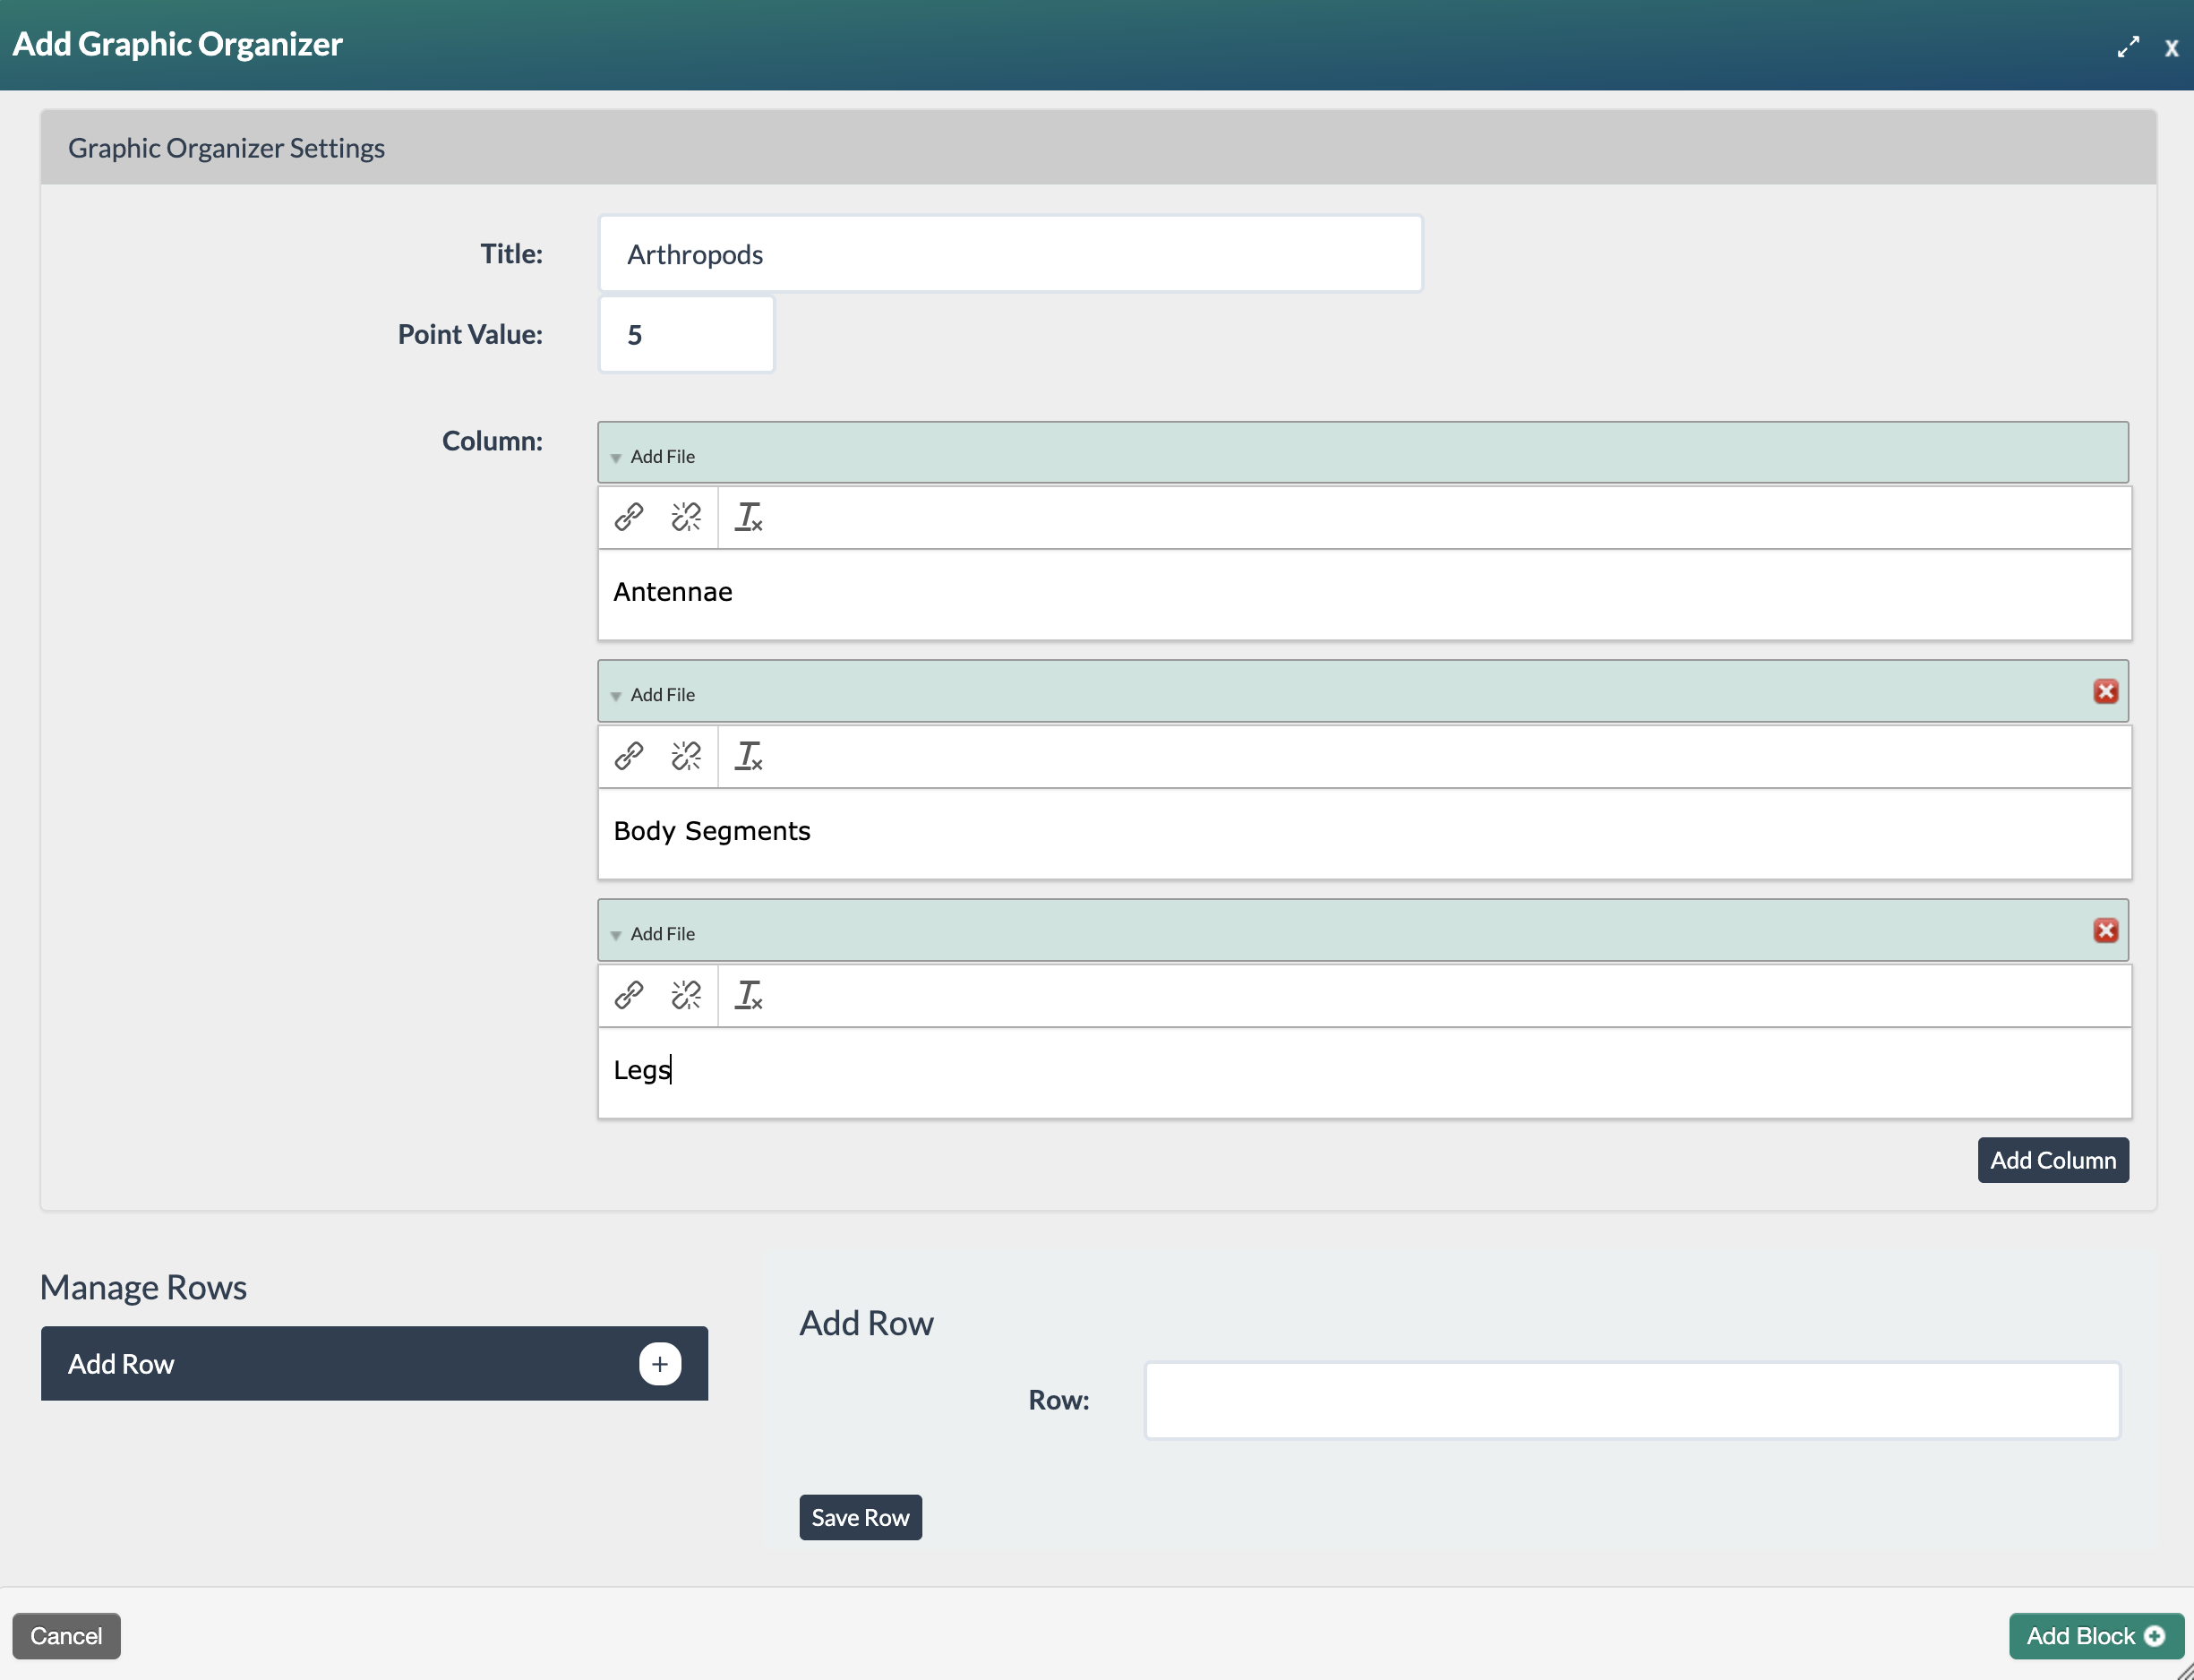
Task: Cancel the graphic organizer dialog
Action: (66, 1636)
